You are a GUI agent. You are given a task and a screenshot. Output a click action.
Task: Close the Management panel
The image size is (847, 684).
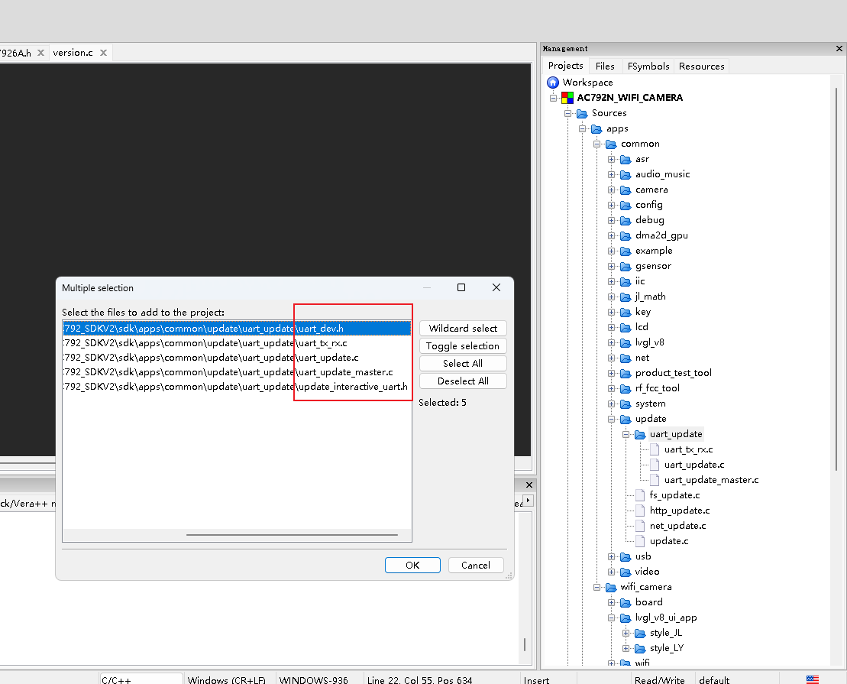coord(839,49)
